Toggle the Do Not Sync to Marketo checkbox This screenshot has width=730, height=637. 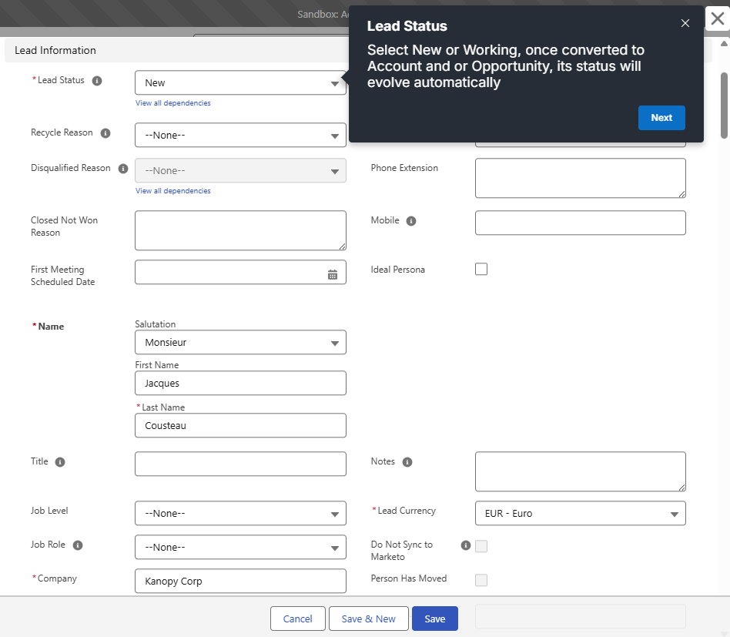pyautogui.click(x=481, y=546)
